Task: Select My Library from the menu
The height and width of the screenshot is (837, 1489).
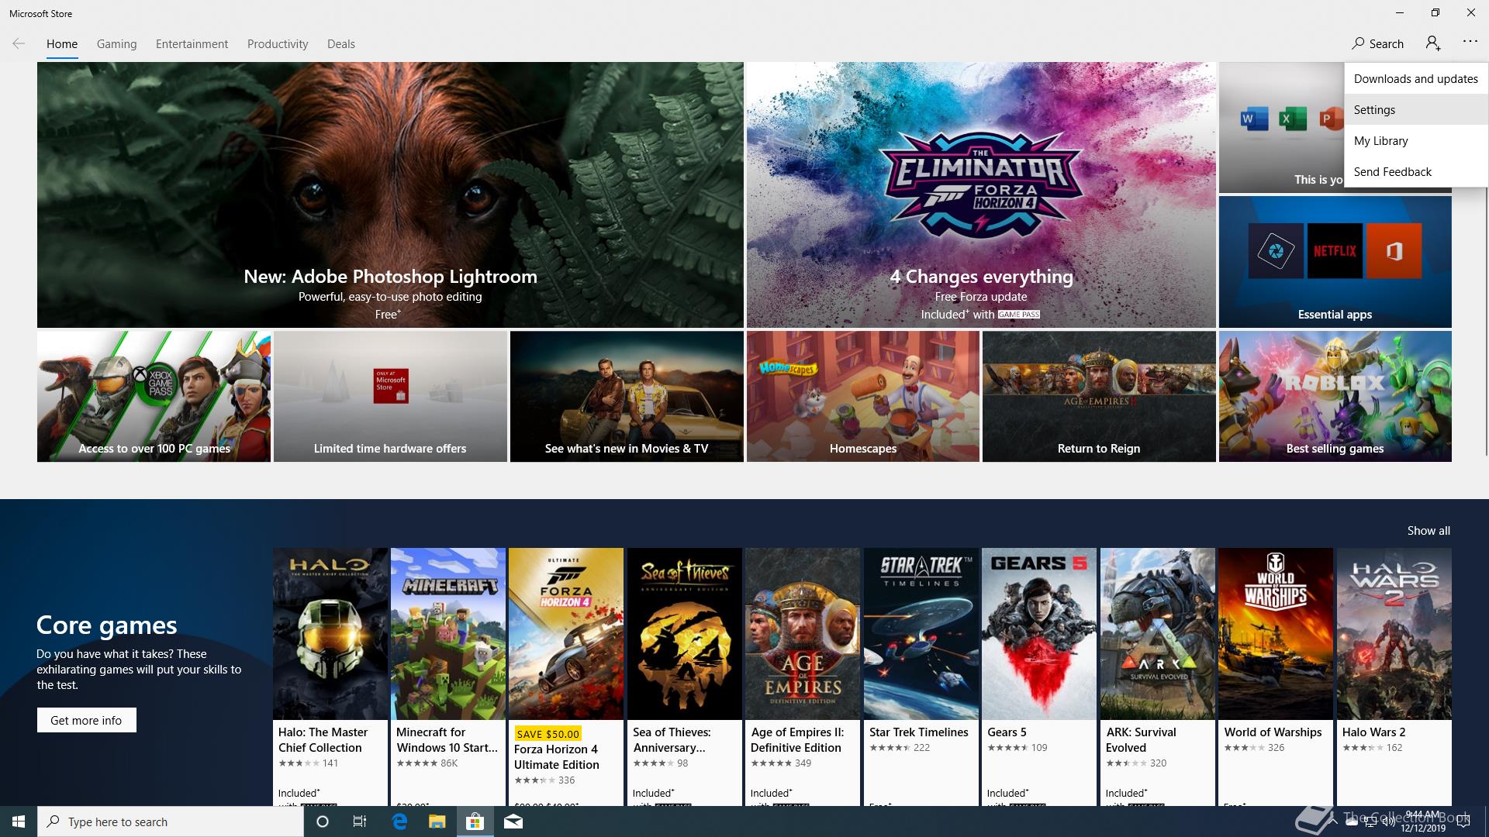Action: click(1416, 140)
